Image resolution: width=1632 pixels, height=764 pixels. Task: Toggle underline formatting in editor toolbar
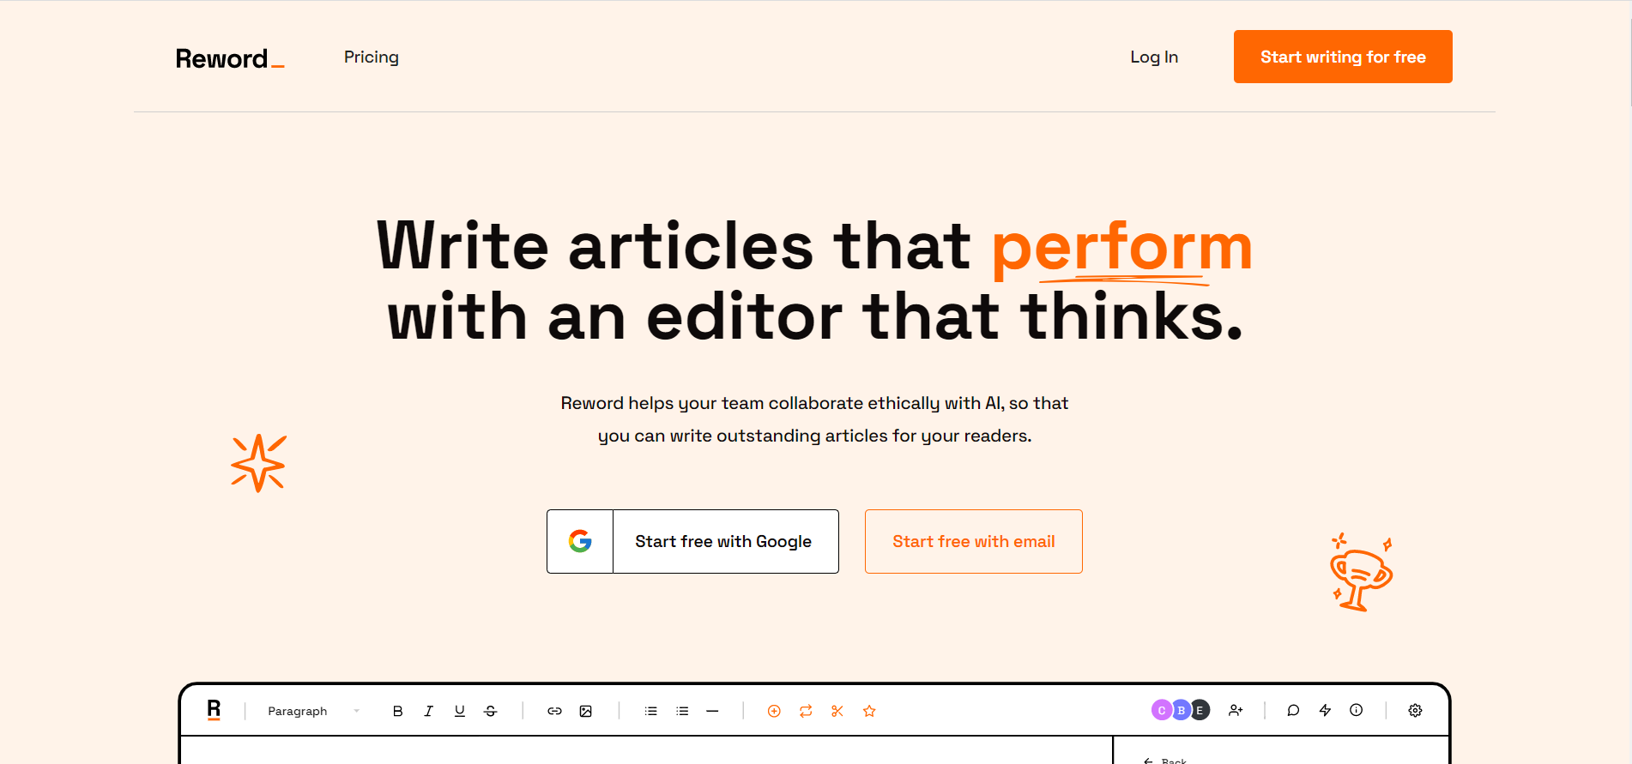pyautogui.click(x=460, y=711)
